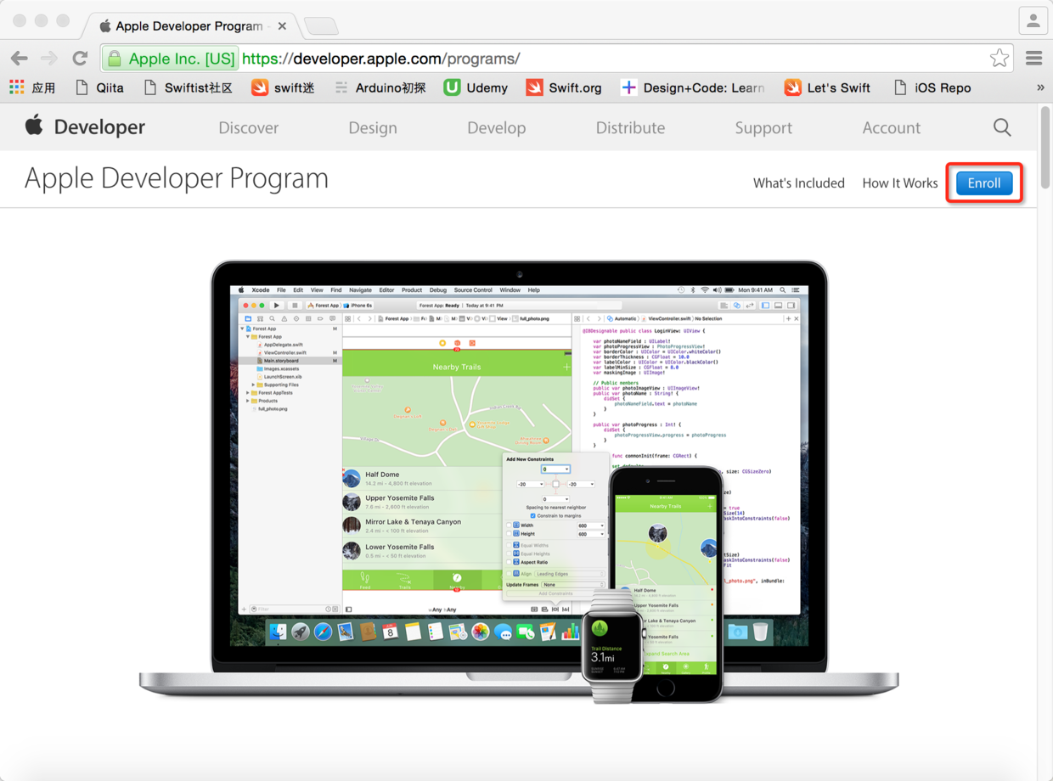The height and width of the screenshot is (781, 1053).
Task: Go back with the browser back arrow
Action: tap(20, 59)
